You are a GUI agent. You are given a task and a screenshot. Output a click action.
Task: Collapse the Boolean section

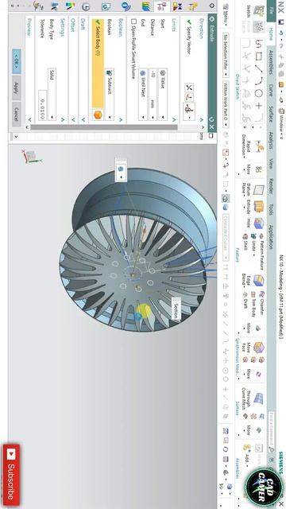tap(121, 119)
